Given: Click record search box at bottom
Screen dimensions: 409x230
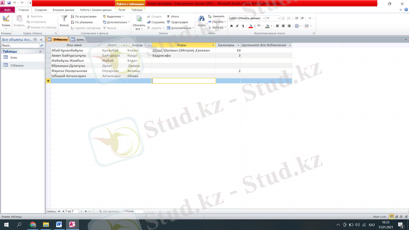Looking at the screenshot, I should click(x=134, y=211).
